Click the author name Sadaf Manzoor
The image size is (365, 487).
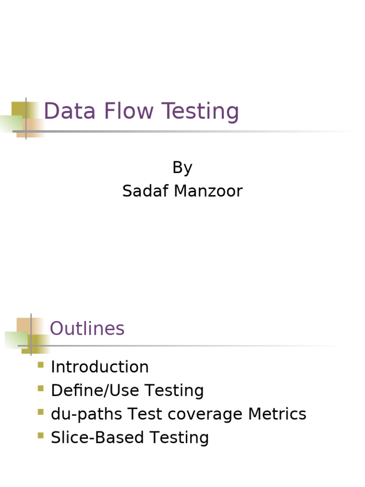pyautogui.click(x=182, y=191)
